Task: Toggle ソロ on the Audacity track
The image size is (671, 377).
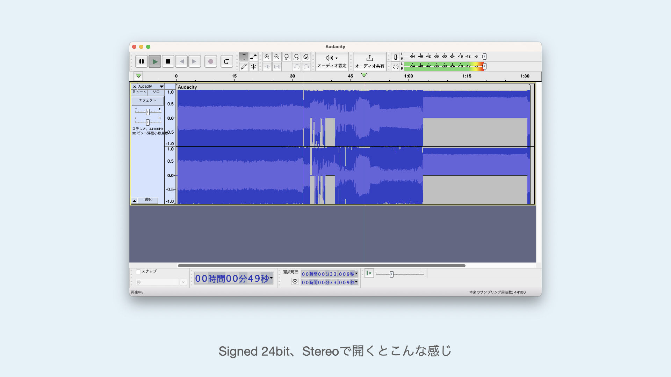Action: [156, 92]
